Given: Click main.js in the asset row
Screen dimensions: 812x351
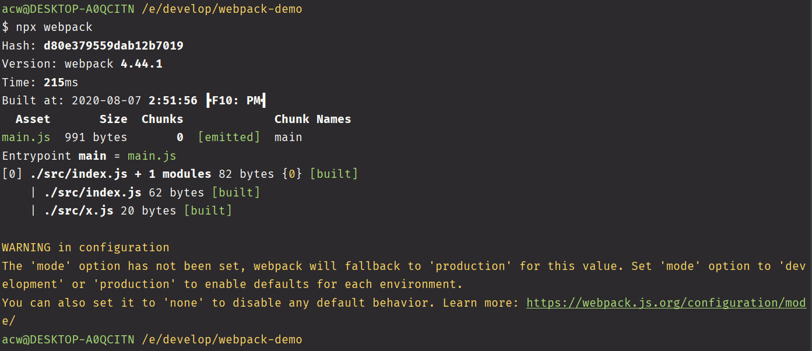Looking at the screenshot, I should (26, 138).
